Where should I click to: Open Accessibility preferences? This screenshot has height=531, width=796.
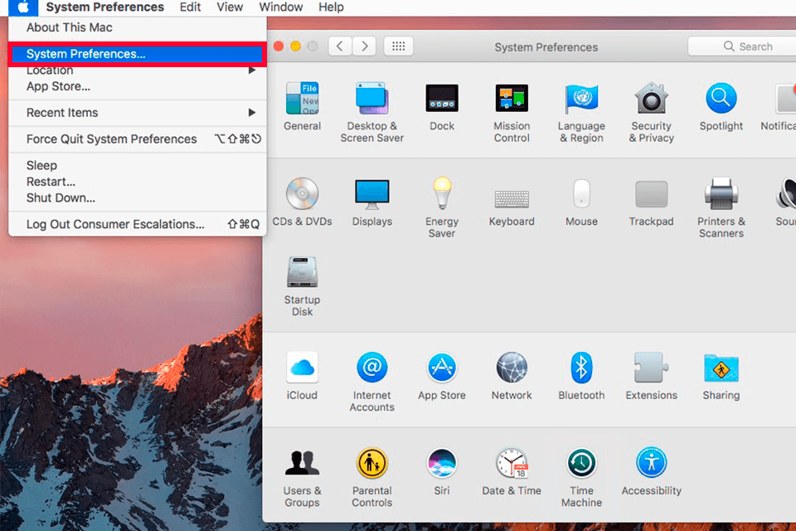(x=652, y=471)
